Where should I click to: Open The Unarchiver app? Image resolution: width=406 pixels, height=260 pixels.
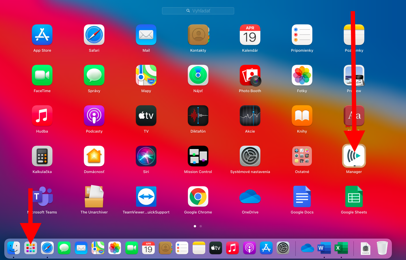(94, 197)
